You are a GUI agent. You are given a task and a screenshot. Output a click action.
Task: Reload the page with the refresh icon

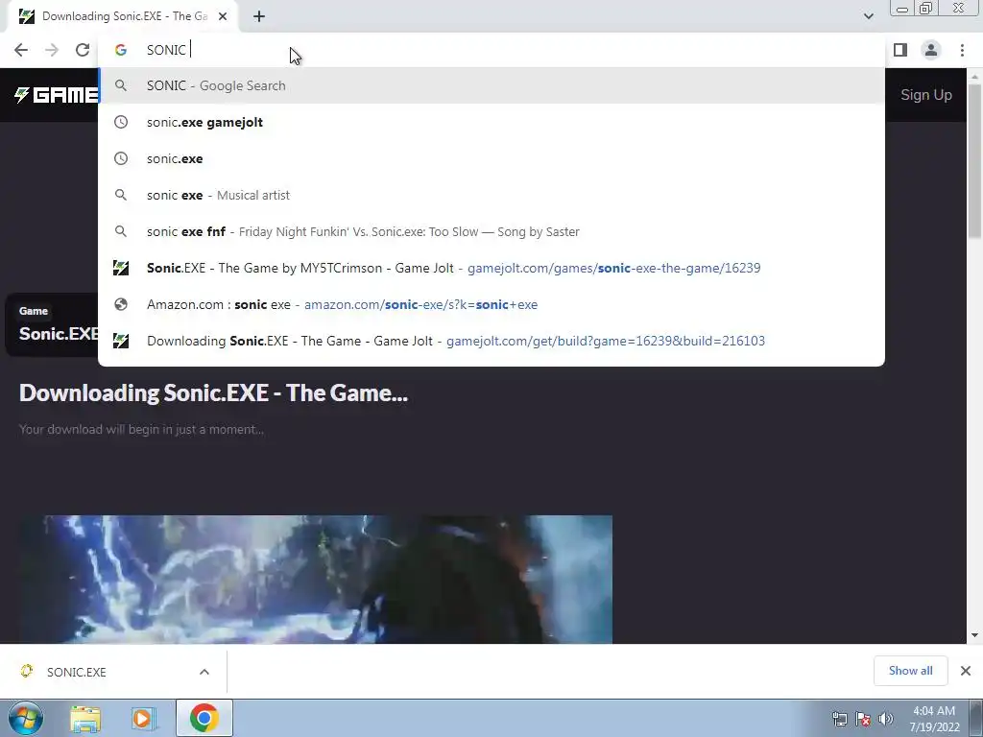point(83,50)
